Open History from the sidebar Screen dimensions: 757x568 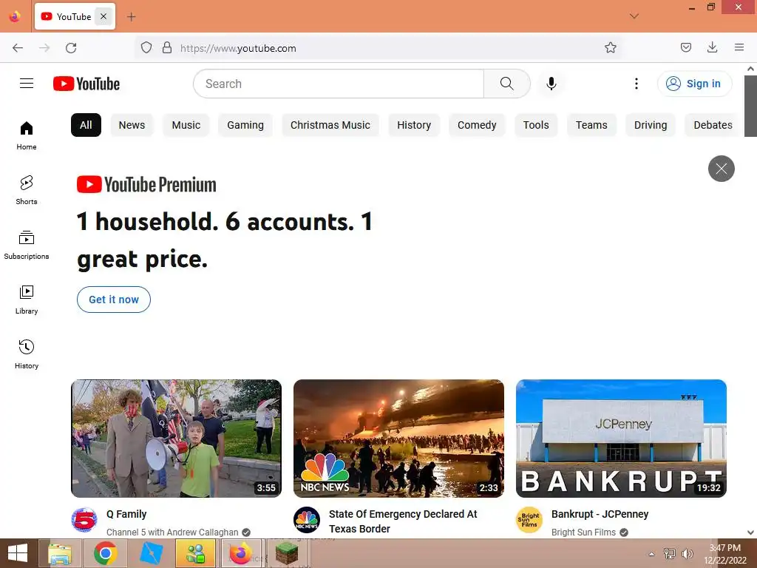(x=27, y=354)
